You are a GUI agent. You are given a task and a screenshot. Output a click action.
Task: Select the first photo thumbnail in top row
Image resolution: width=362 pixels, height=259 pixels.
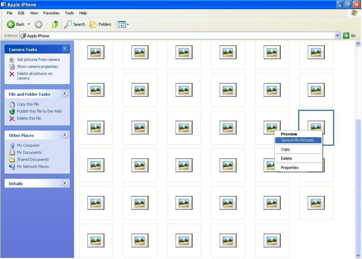coord(96,52)
